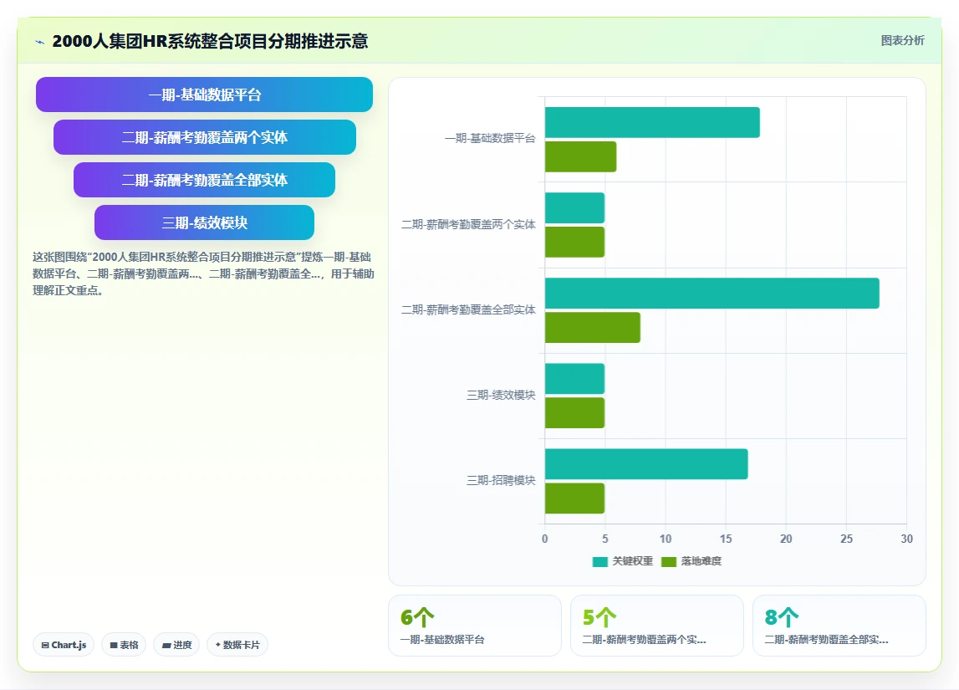Viewport: 959px width, 690px height.
Task: Click the 表格 tag
Action: (x=124, y=645)
